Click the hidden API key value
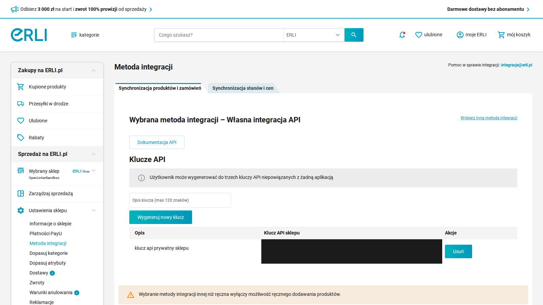 pos(352,251)
